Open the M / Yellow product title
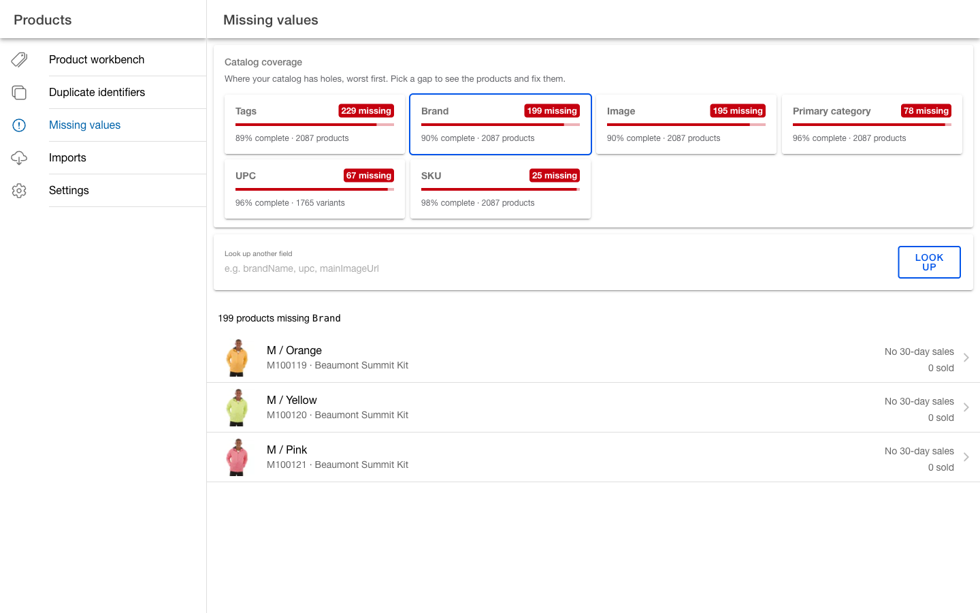The width and height of the screenshot is (980, 613). tap(292, 400)
